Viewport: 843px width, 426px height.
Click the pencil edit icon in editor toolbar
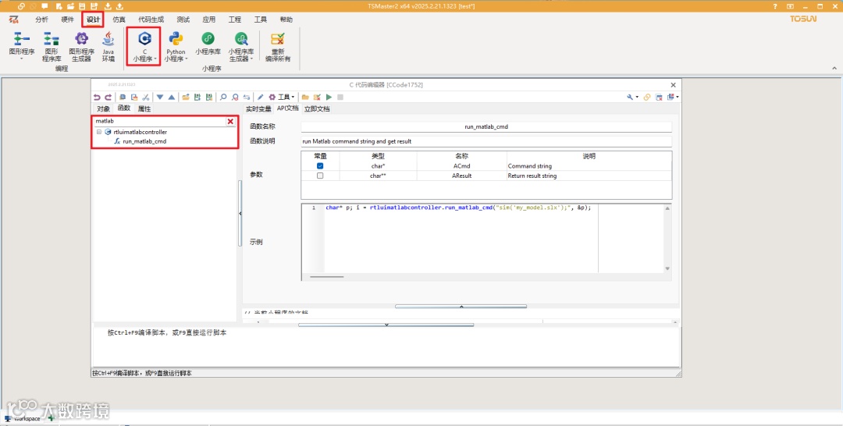(260, 98)
